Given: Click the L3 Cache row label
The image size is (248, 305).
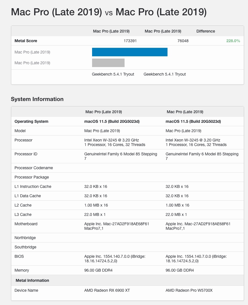Looking at the screenshot, I should (23, 214).
